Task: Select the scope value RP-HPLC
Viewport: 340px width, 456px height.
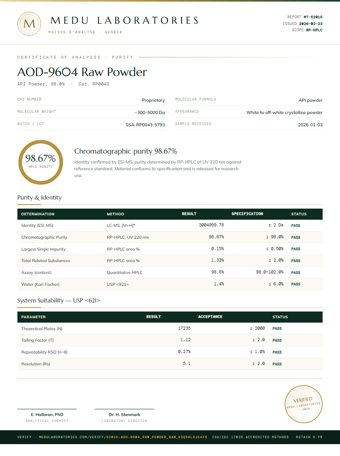Action: pos(314,30)
